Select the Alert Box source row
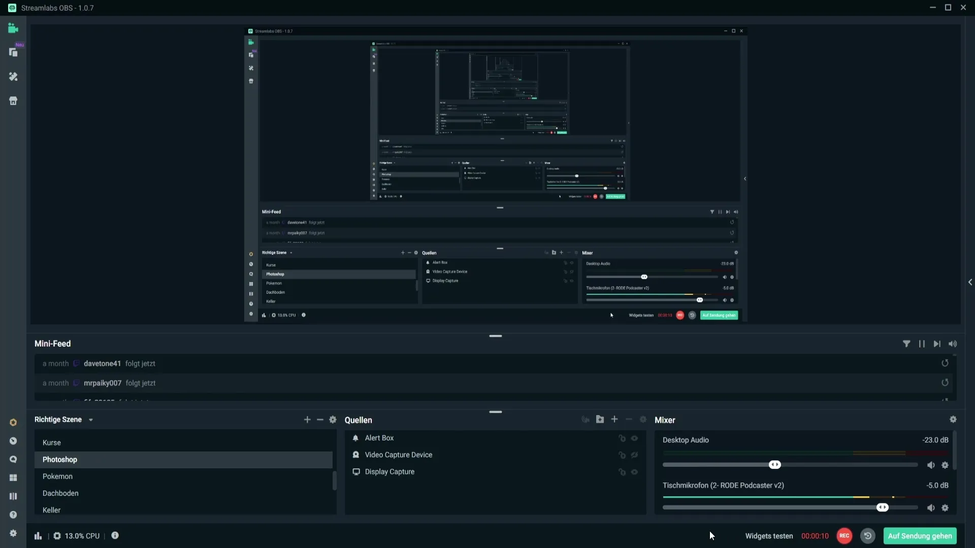Image resolution: width=975 pixels, height=548 pixels. 496,438
